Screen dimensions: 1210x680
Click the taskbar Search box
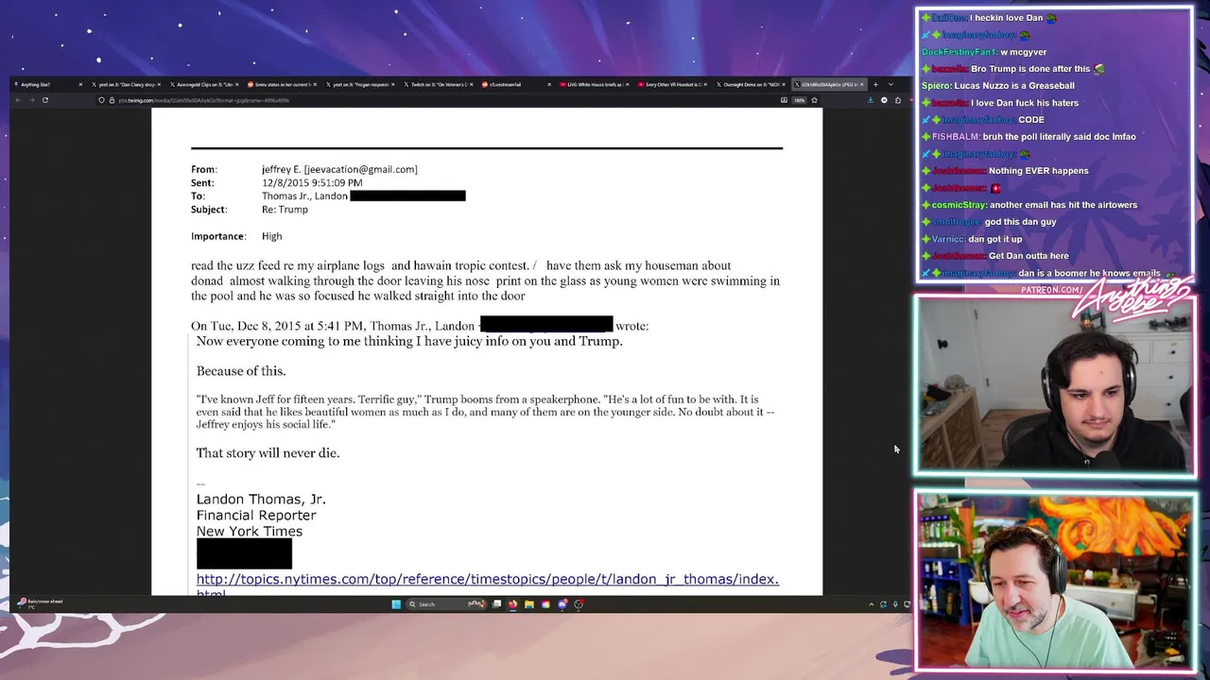tap(447, 604)
